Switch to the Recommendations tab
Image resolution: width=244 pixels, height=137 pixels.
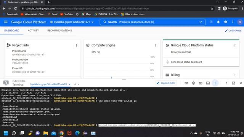point(59,30)
